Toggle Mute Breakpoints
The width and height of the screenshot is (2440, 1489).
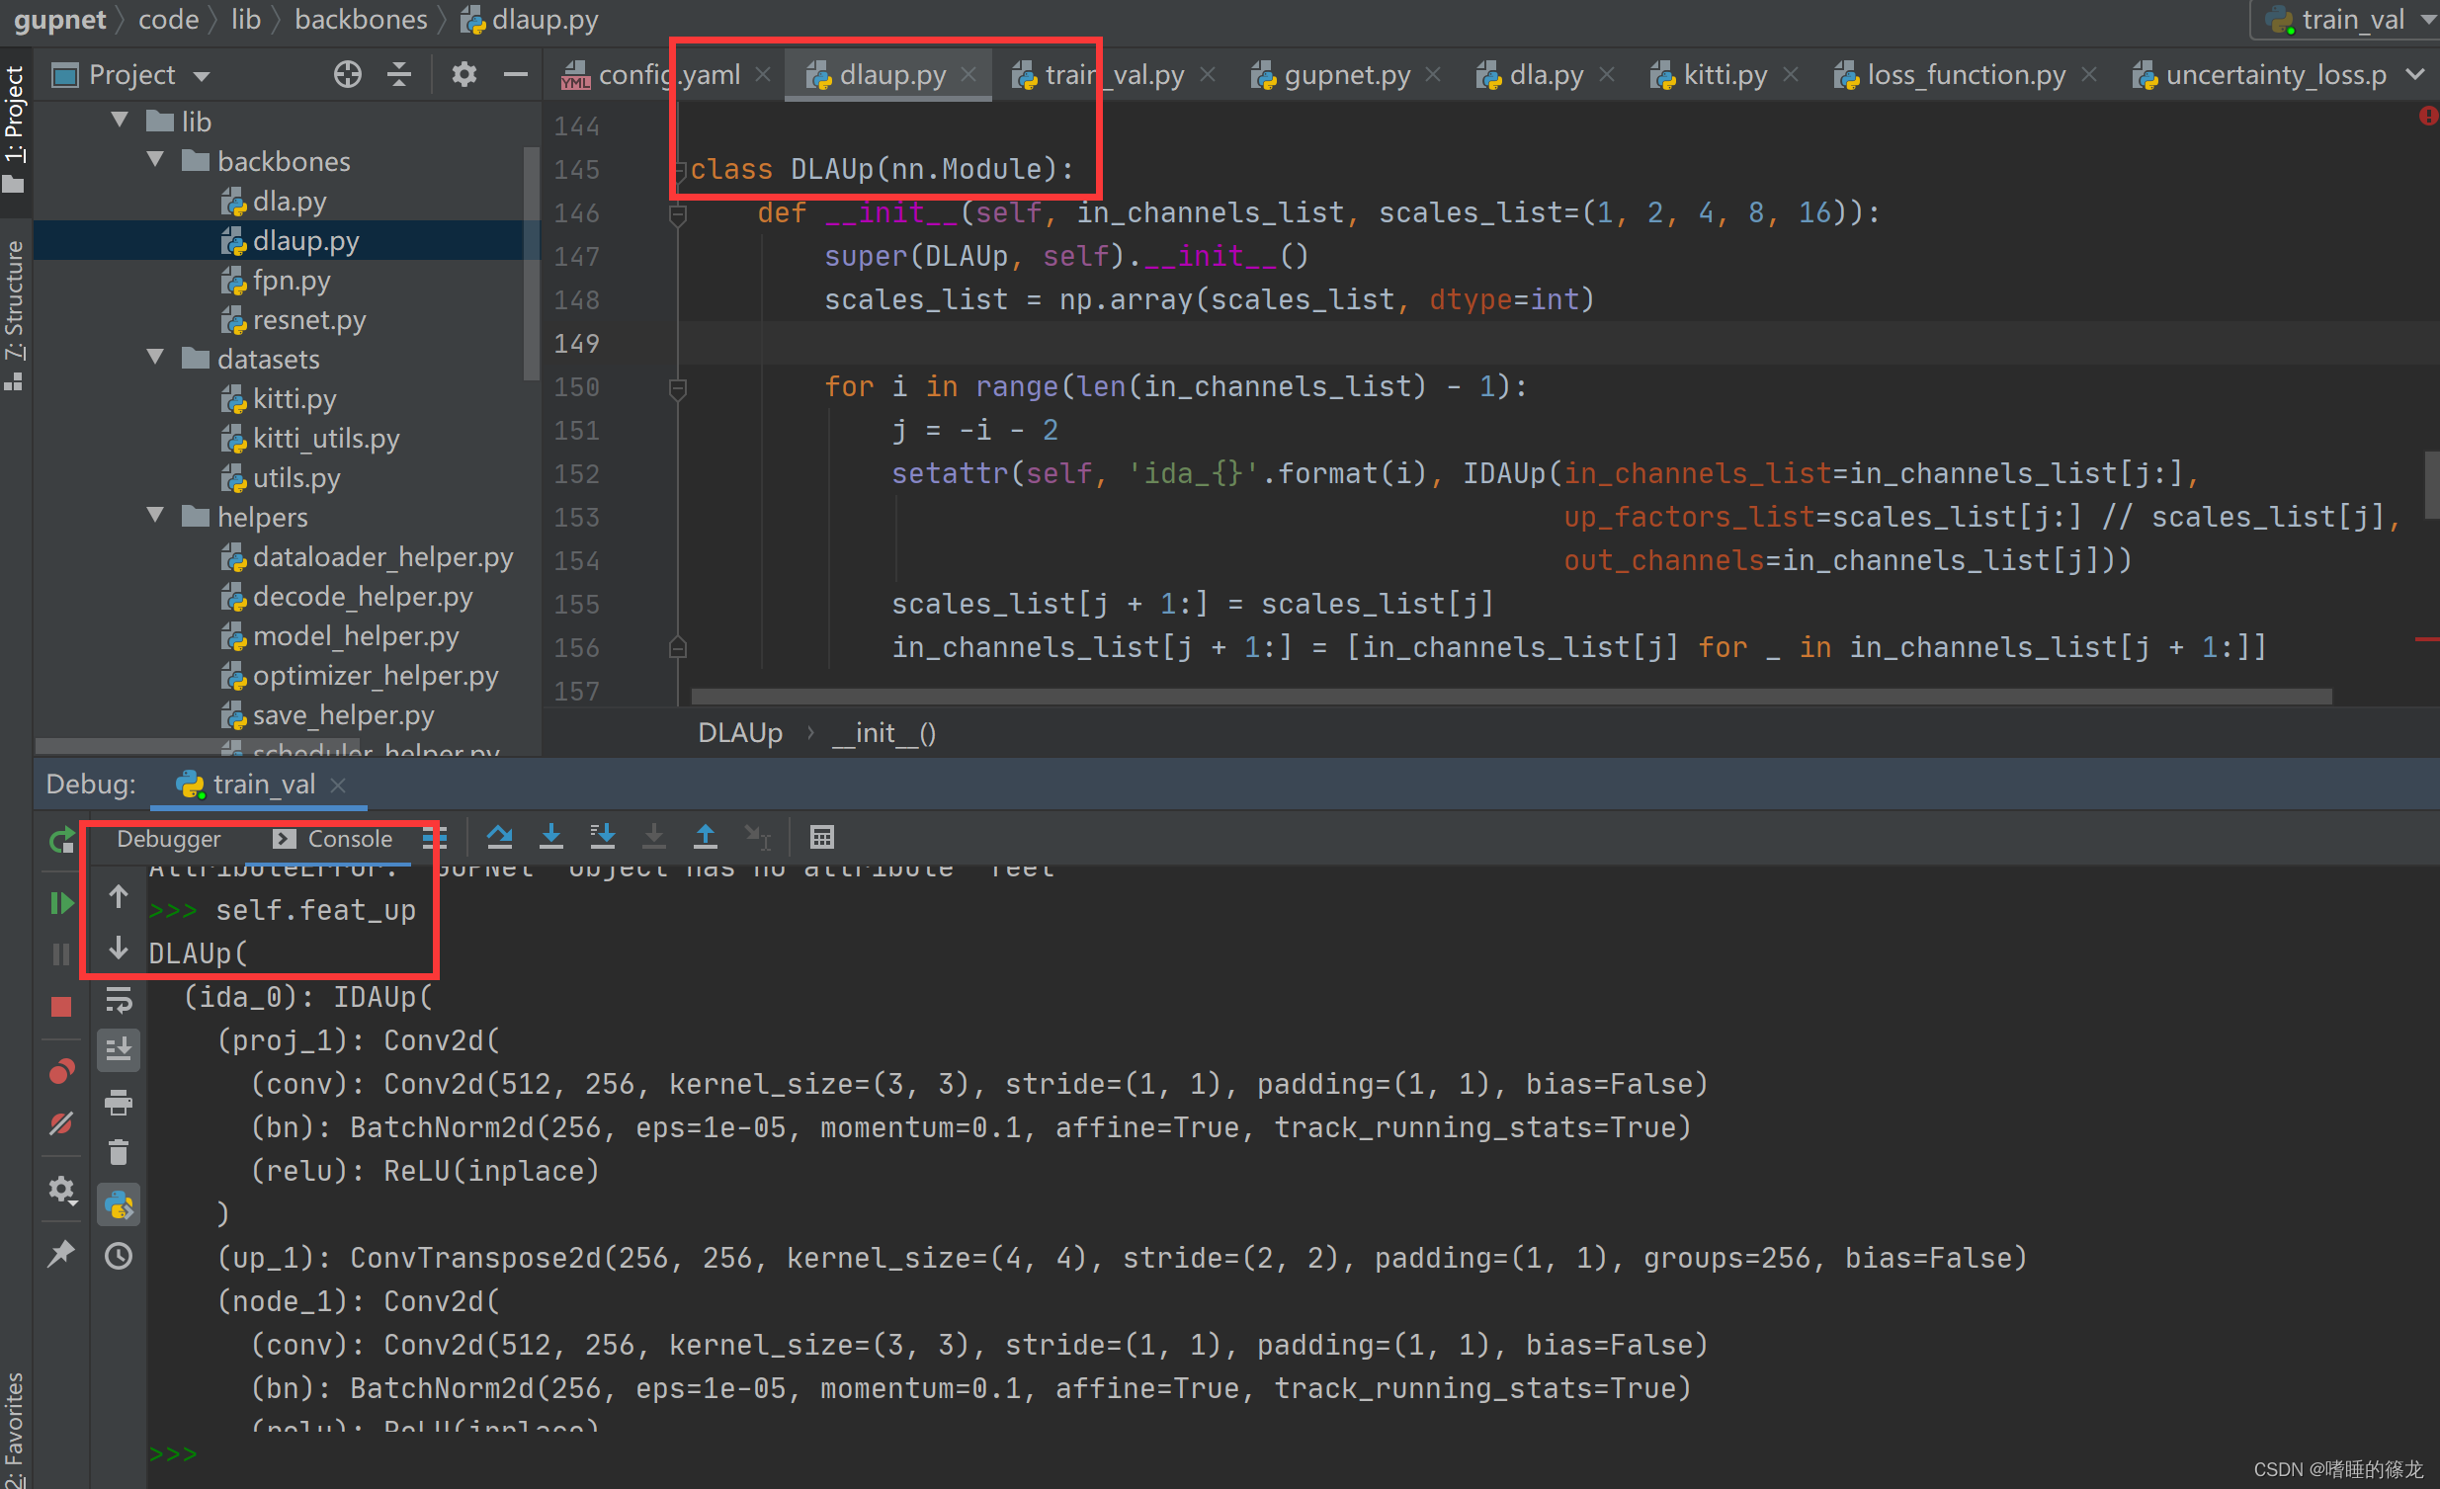coord(61,1123)
